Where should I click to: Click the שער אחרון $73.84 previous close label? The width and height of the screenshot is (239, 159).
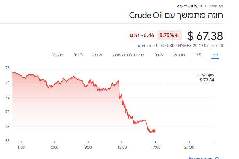(x=207, y=77)
